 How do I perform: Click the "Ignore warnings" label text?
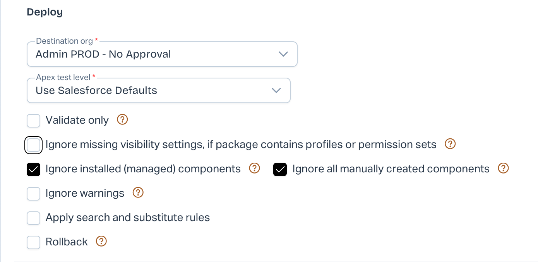click(85, 193)
